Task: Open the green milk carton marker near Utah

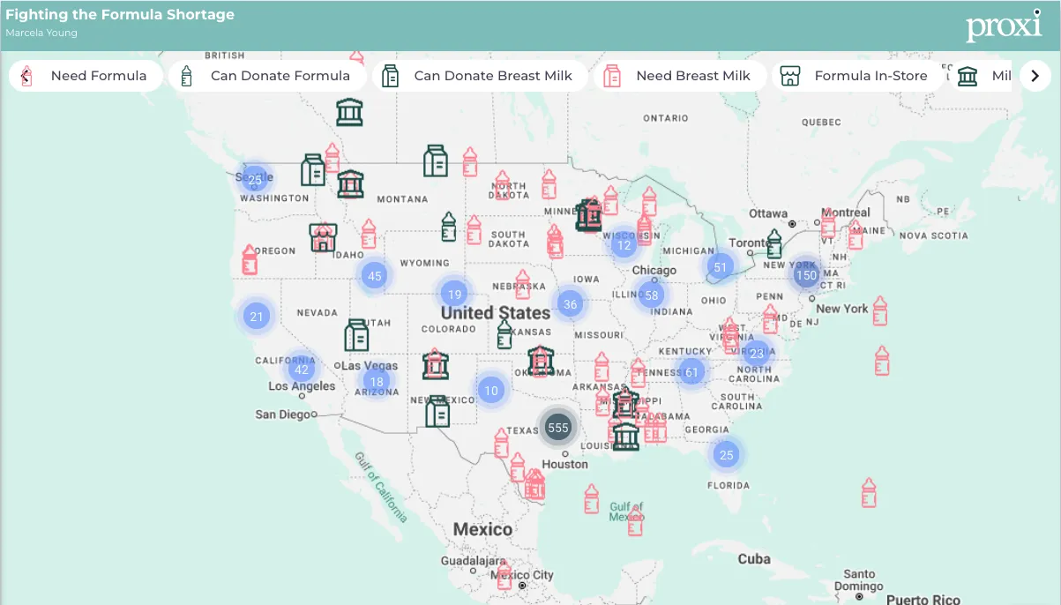Action: (x=357, y=334)
